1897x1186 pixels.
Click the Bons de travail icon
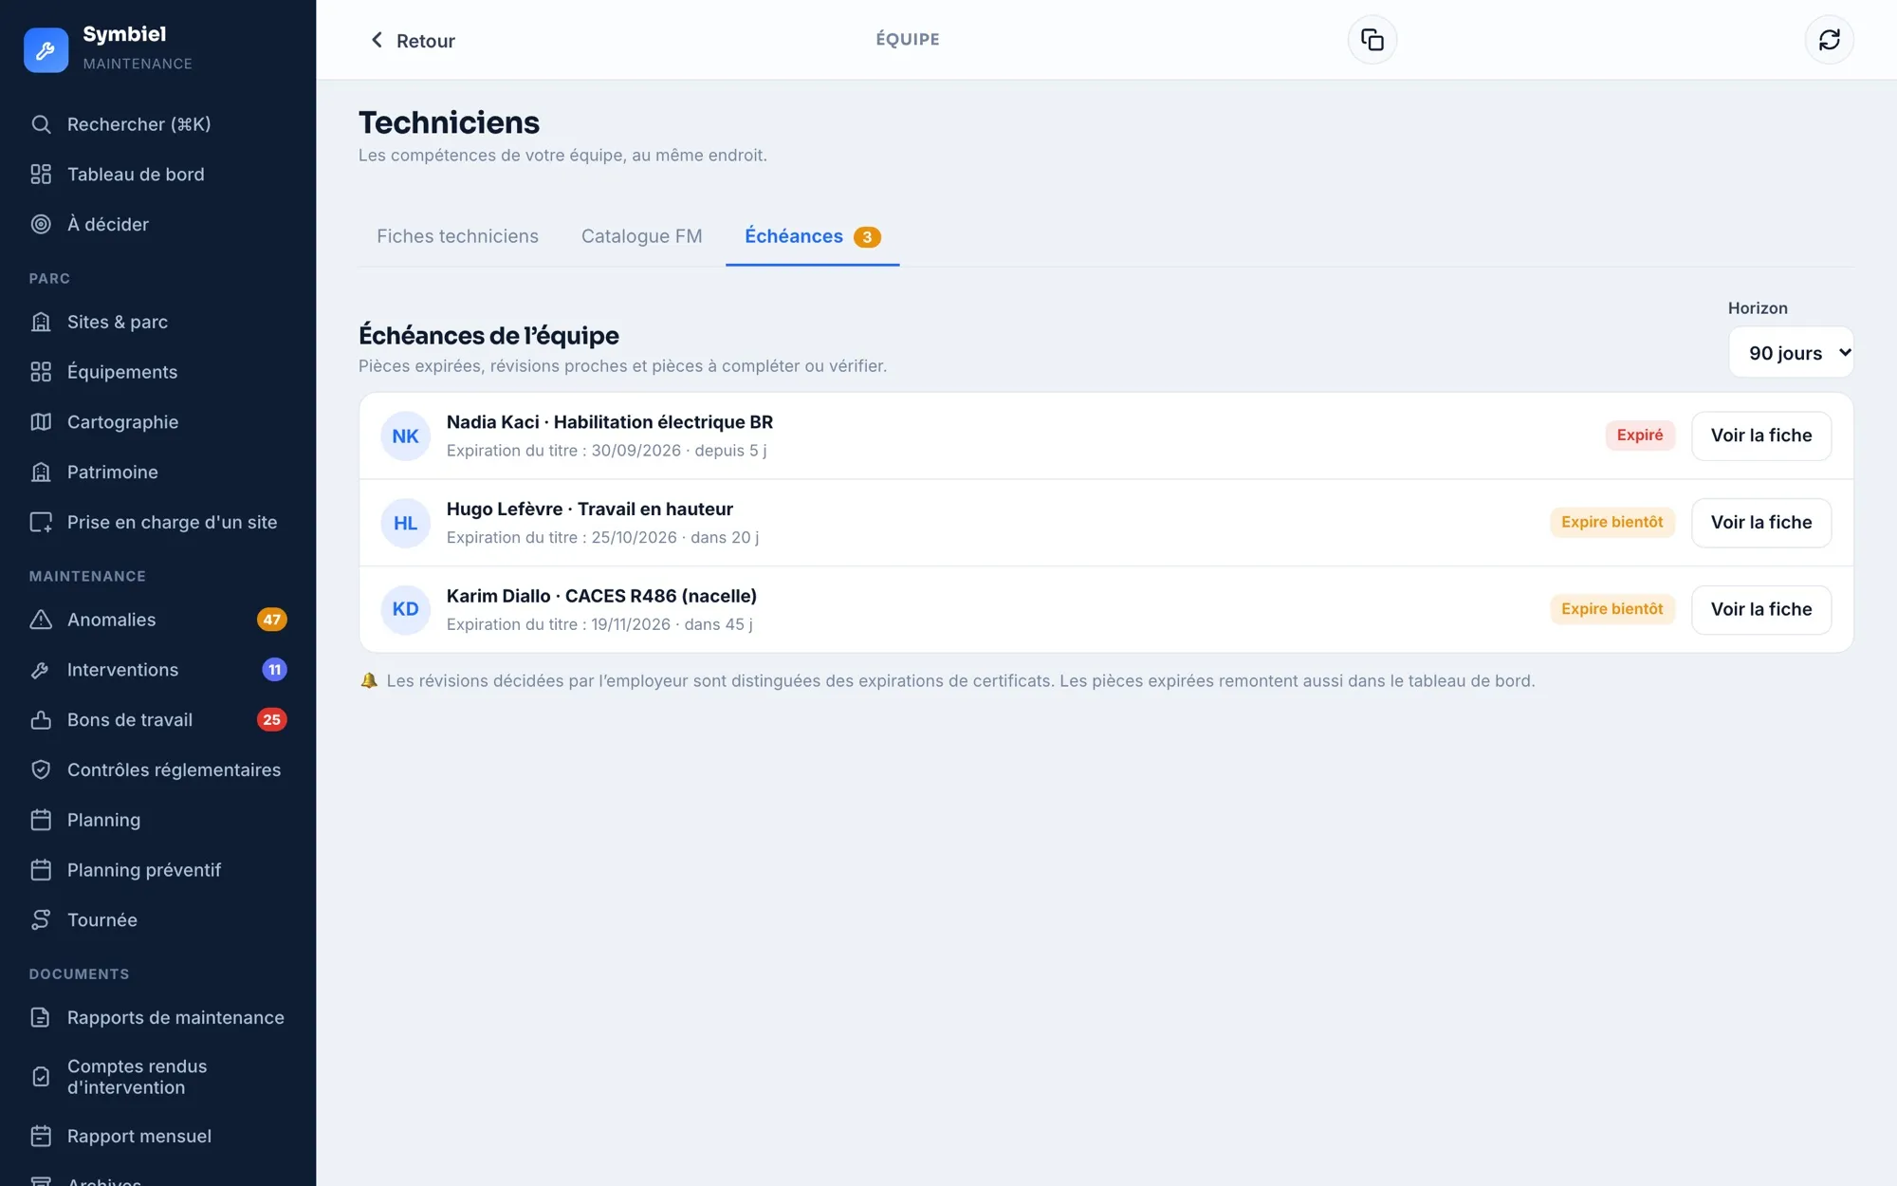41,720
